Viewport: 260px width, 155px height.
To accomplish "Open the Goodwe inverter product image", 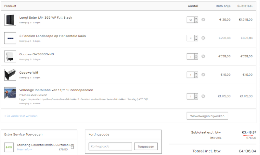I will point(10,56).
